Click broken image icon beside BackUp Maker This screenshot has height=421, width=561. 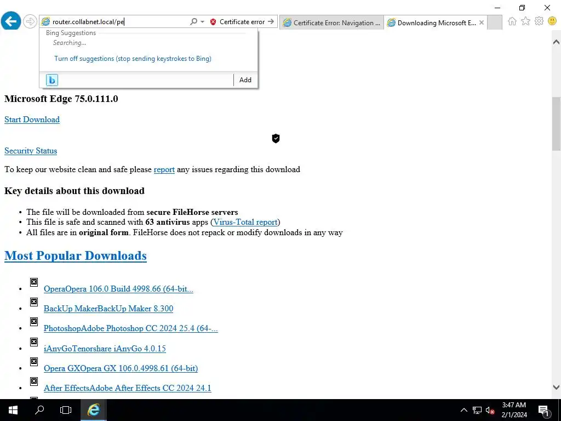coord(34,302)
